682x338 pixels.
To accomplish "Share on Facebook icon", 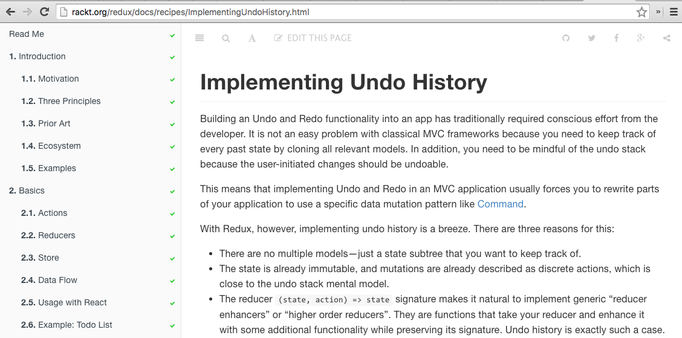I will [x=616, y=38].
